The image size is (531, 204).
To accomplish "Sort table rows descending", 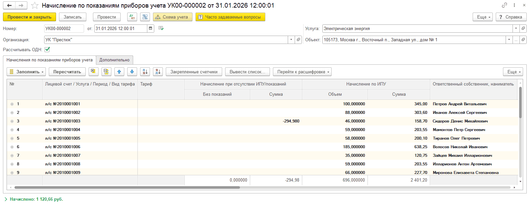I will coord(158,72).
